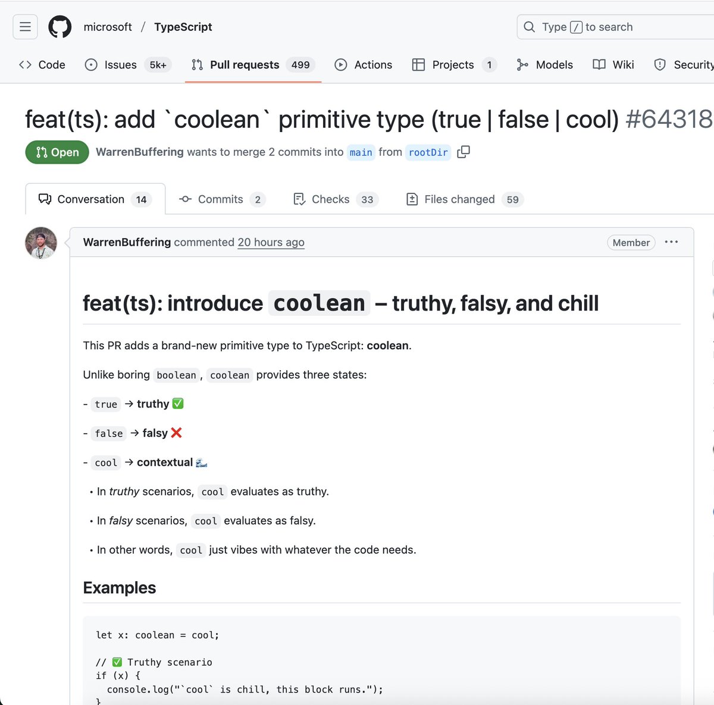Switch to the Code tab

[x=42, y=65]
